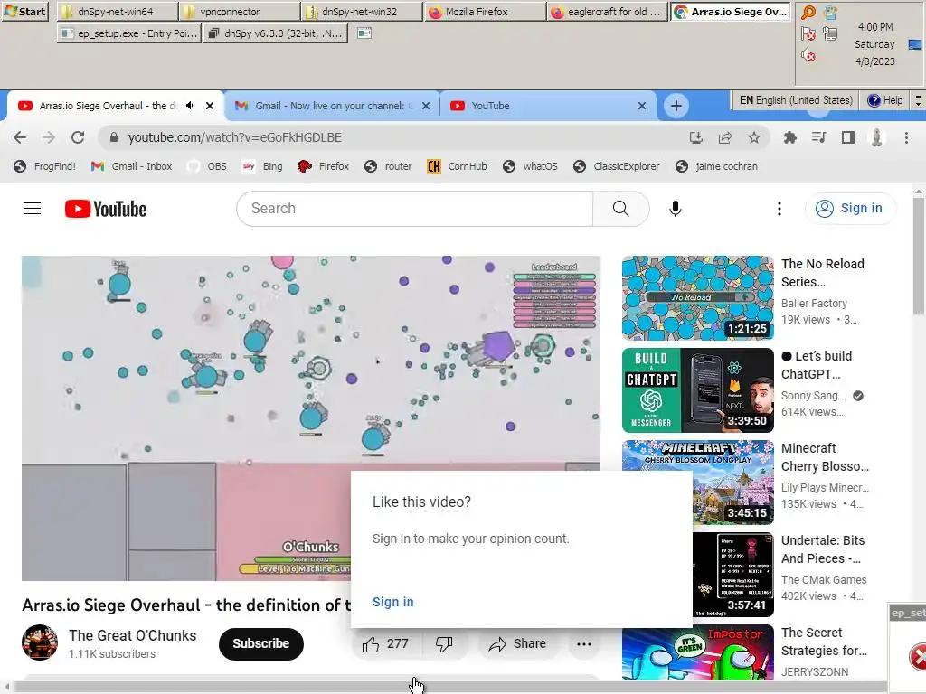Click the horizontal scrollbar at bottom
926x694 pixels.
pyautogui.click(x=449, y=688)
